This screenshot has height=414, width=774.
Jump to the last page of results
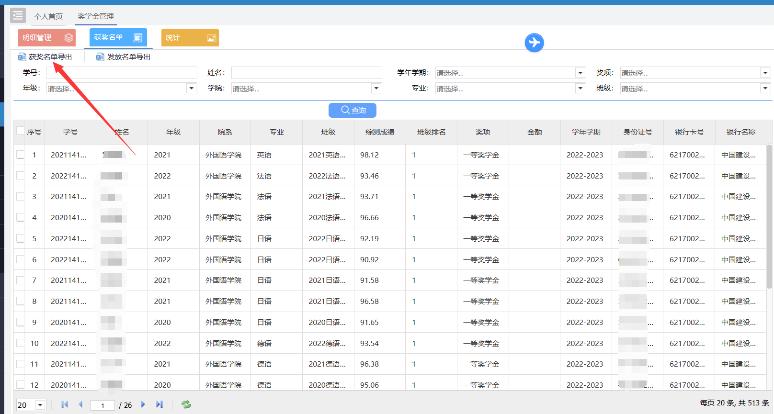pyautogui.click(x=159, y=404)
